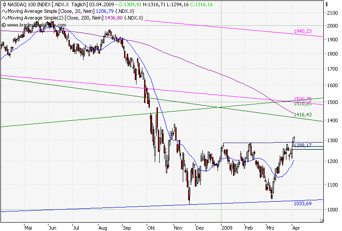The width and height of the screenshot is (342, 231).
Task: Click the Mai month label on the time axis
Action: 28,228
